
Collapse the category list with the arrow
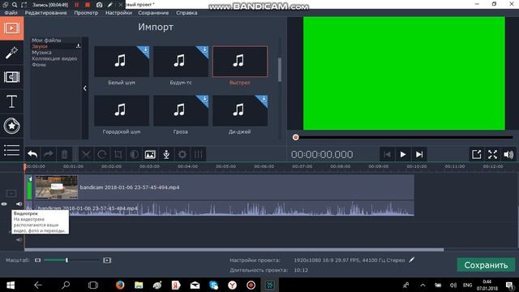coord(85,88)
